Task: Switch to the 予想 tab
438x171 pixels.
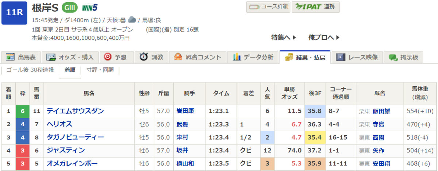Action: coord(116,57)
